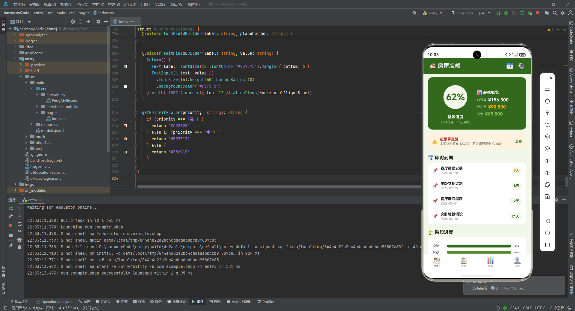This screenshot has width=575, height=311.
Task: Open the Profiler tool window
Action: (x=266, y=301)
